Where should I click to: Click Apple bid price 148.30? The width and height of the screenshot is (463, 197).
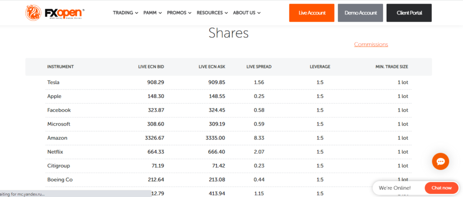pyautogui.click(x=156, y=96)
